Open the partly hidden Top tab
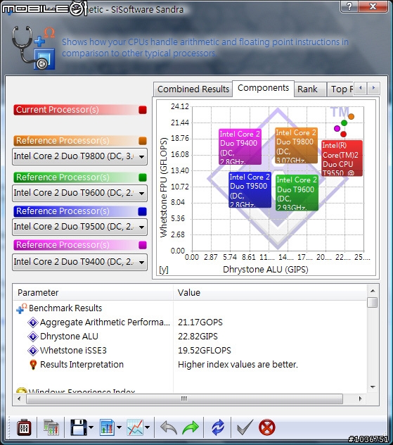The width and height of the screenshot is (393, 445). tap(340, 89)
